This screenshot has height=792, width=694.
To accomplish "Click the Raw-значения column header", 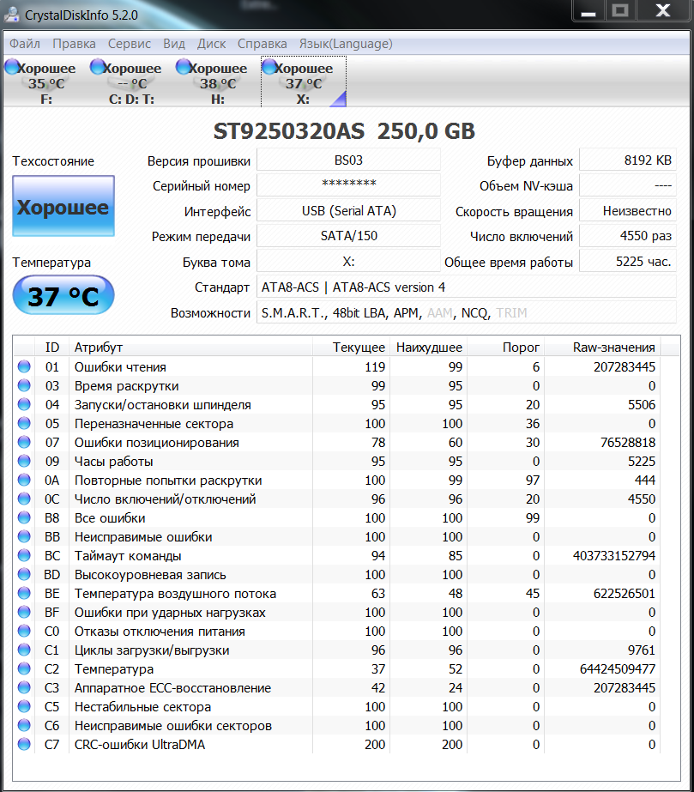I will [602, 347].
